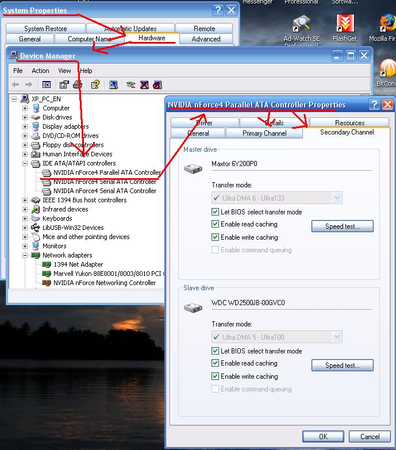396x450 pixels.
Task: Open the View menu in Device Manager
Action: coord(64,71)
